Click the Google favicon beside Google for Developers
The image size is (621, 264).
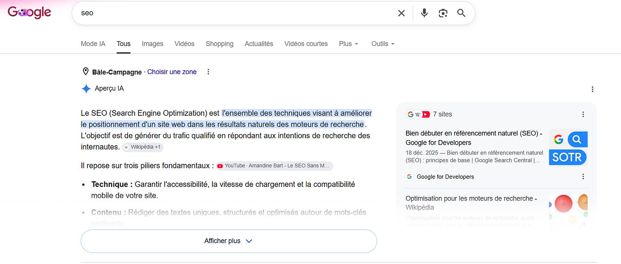[409, 177]
